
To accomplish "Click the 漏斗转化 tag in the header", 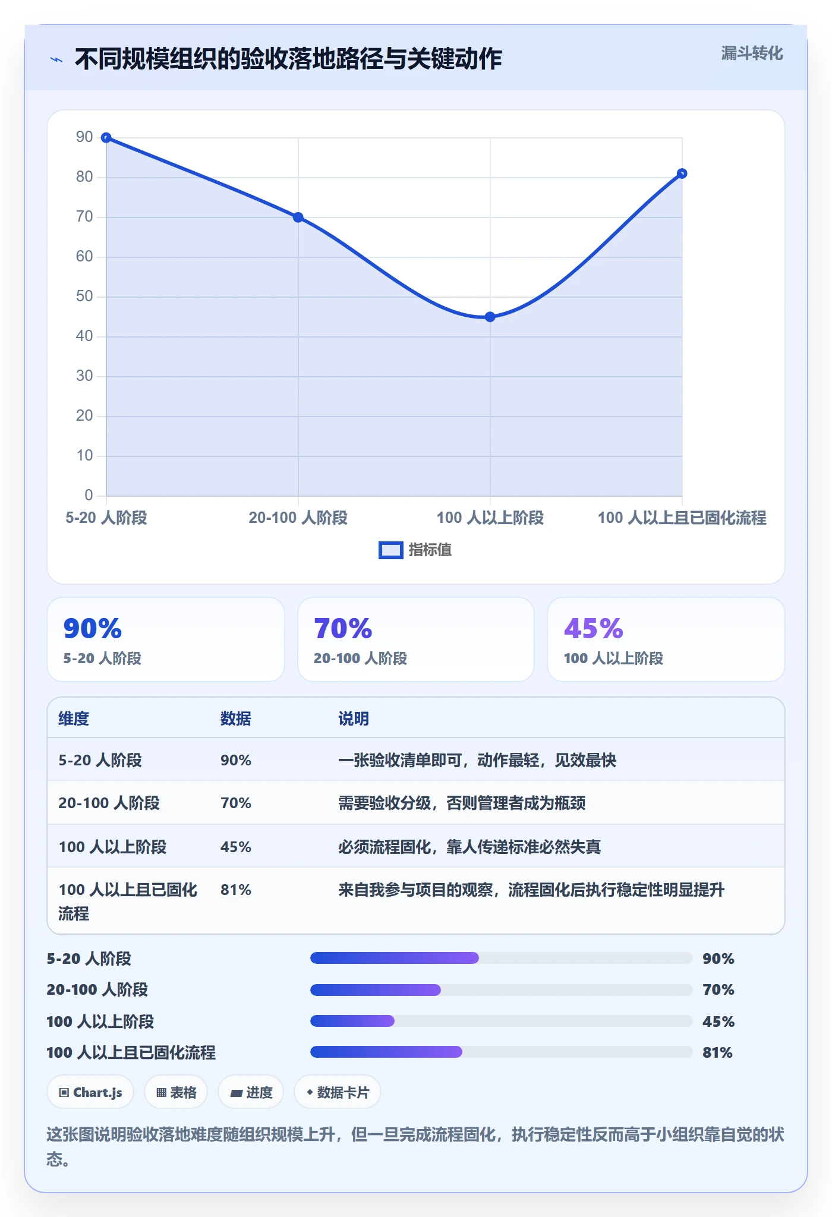I will pyautogui.click(x=752, y=53).
